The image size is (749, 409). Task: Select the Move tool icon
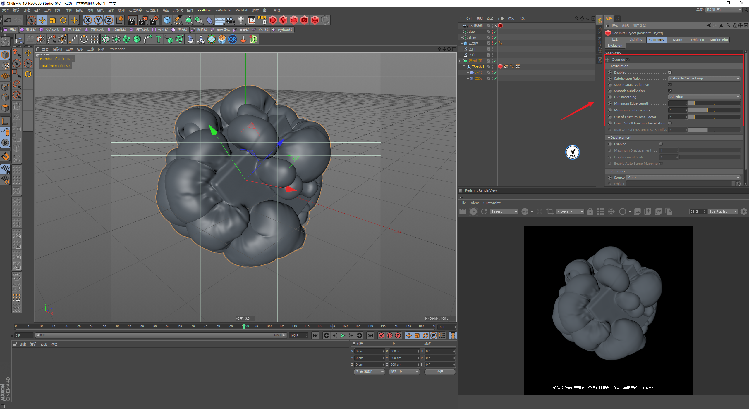click(x=42, y=20)
